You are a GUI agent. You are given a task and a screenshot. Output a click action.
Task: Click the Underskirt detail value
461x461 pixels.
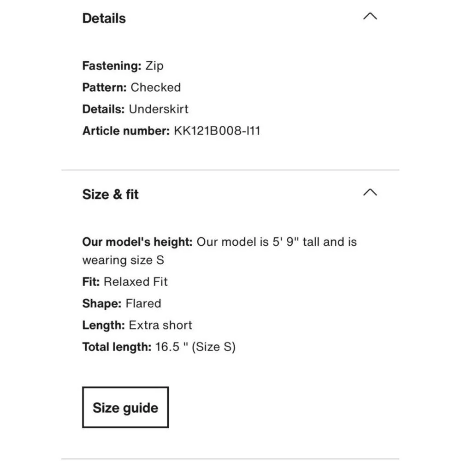159,109
